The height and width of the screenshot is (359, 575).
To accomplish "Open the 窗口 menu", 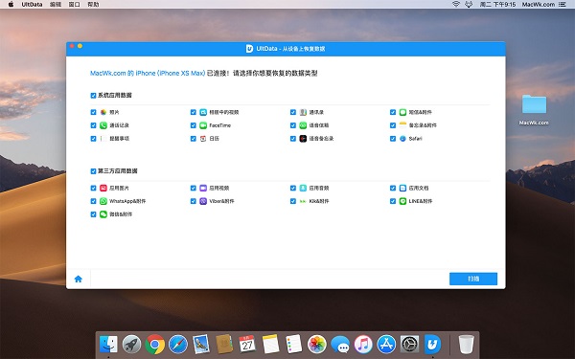I will 75,5.
